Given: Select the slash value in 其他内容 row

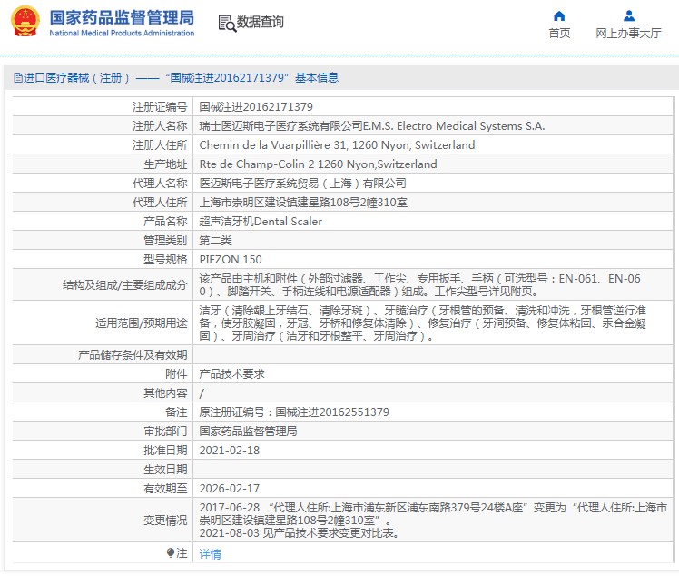Looking at the screenshot, I should tap(202, 393).
